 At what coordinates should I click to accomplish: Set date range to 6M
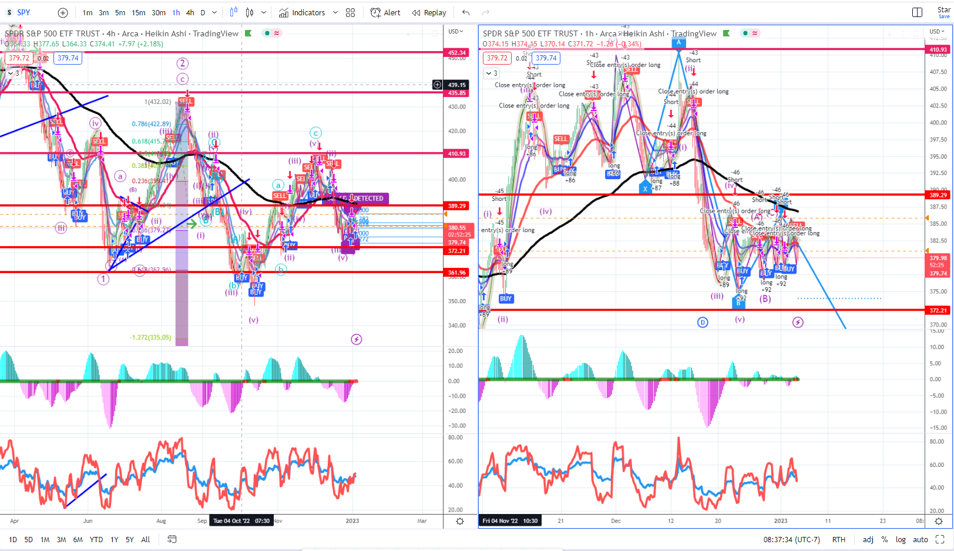78,539
